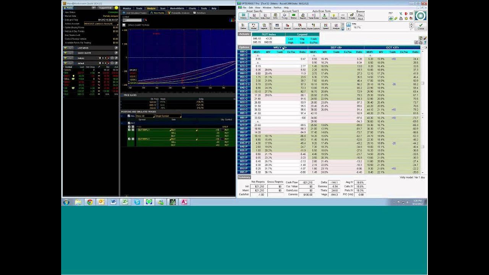Open Skype from the Windows taskbar
489x275 pixels.
(137, 202)
